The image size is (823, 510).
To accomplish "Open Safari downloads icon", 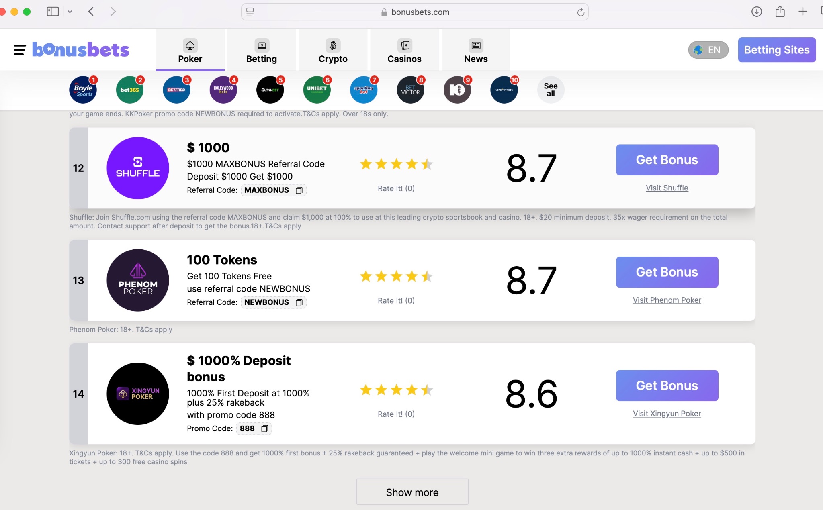I will [x=756, y=12].
